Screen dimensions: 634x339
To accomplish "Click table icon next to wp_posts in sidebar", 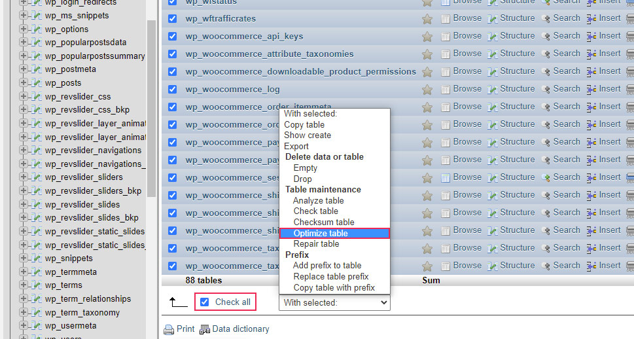I will click(37, 83).
